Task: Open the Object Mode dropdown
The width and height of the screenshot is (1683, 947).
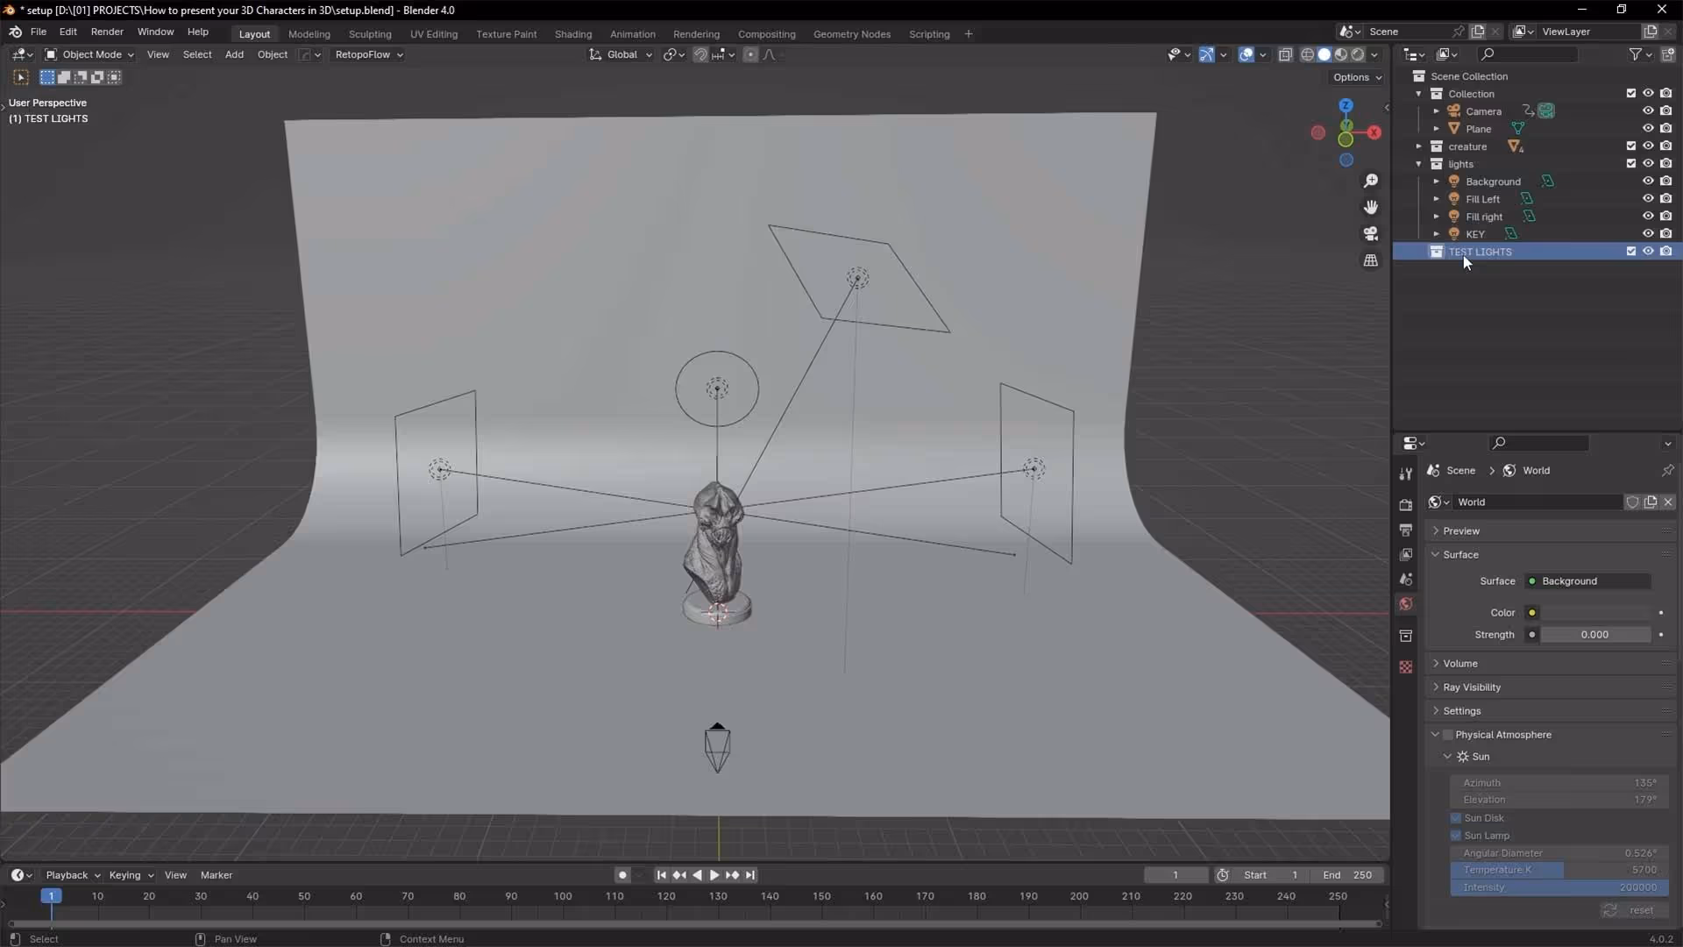Action: click(x=89, y=54)
